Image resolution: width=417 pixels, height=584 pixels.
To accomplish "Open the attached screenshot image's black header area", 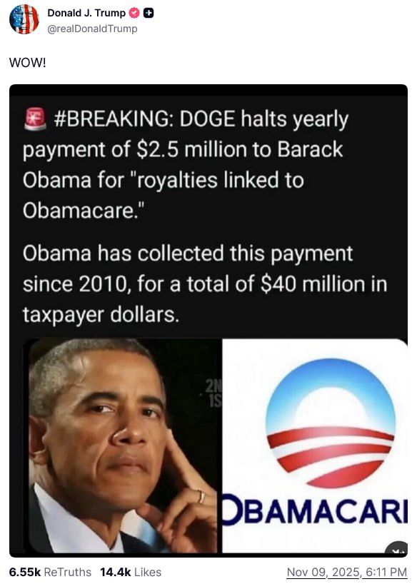I will (x=208, y=93).
